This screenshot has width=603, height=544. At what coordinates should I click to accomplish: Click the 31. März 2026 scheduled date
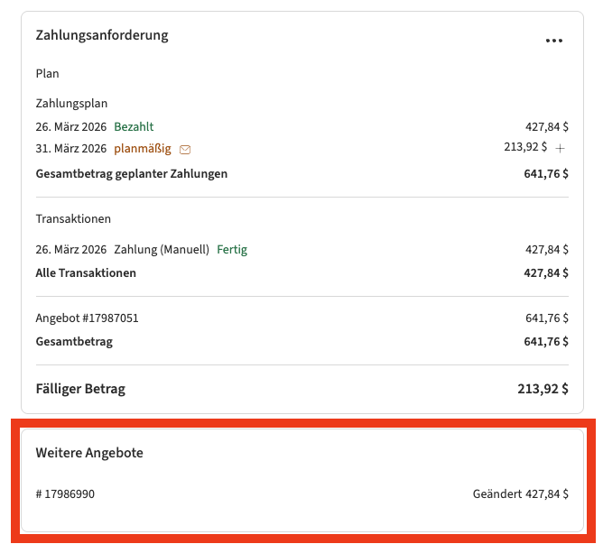(70, 148)
